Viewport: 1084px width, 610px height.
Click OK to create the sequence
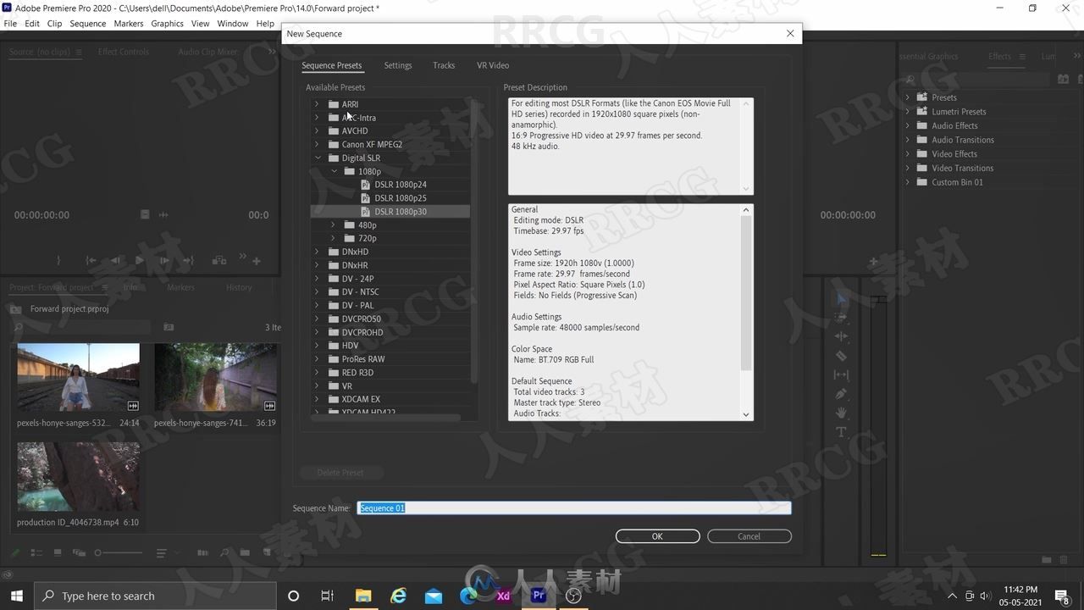[657, 536]
